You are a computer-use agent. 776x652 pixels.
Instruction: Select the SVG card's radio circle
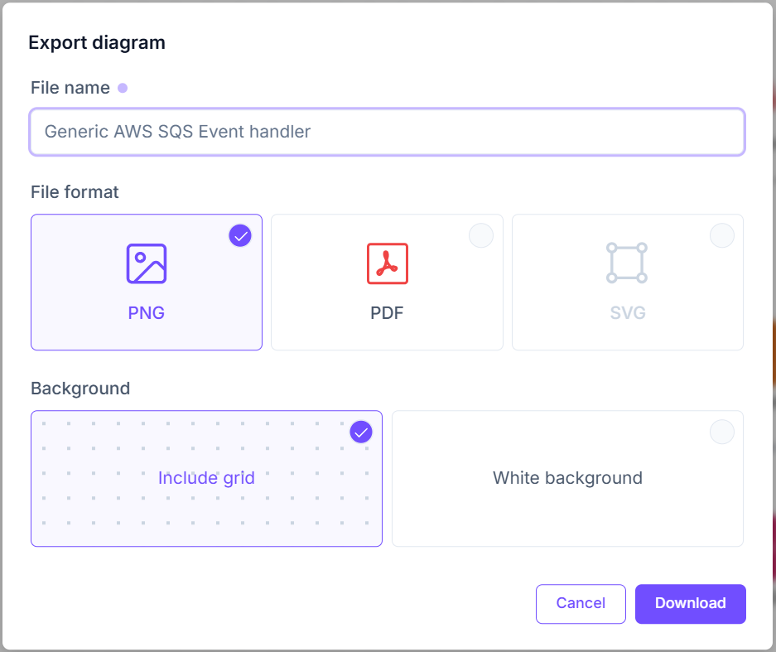pyautogui.click(x=721, y=236)
